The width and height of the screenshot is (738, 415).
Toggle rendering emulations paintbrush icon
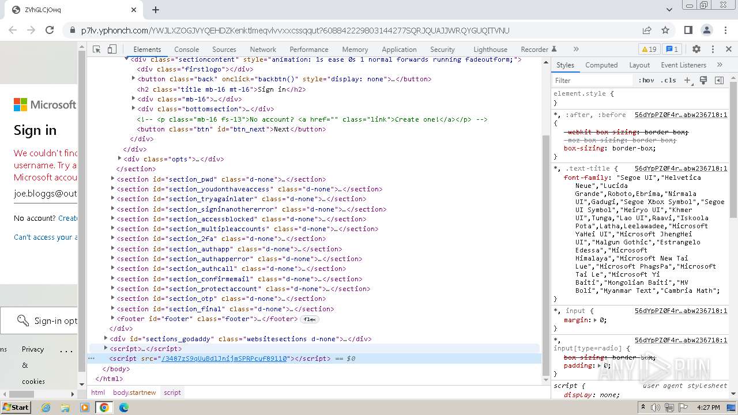pyautogui.click(x=703, y=81)
